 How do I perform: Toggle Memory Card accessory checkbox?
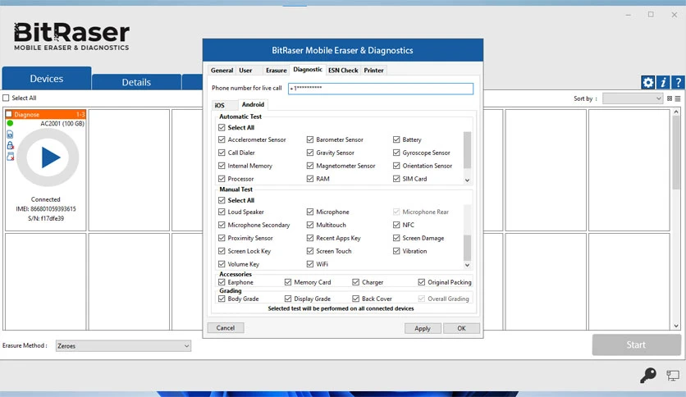click(288, 282)
